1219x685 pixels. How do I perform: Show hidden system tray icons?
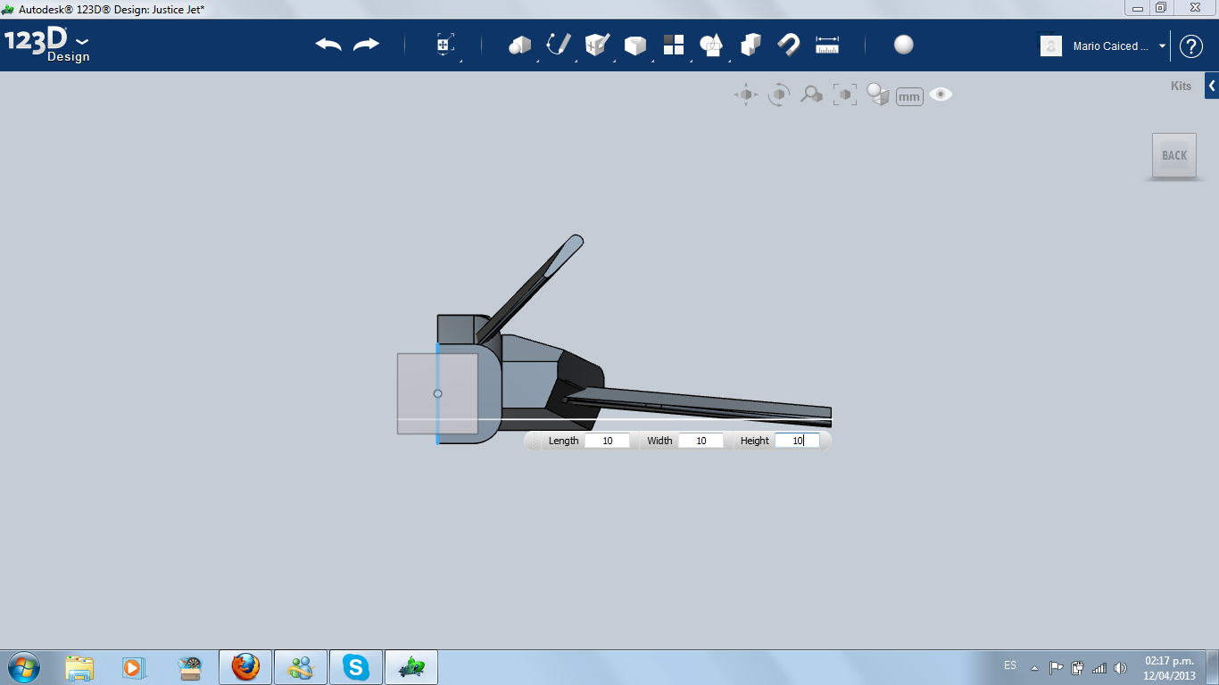1034,667
